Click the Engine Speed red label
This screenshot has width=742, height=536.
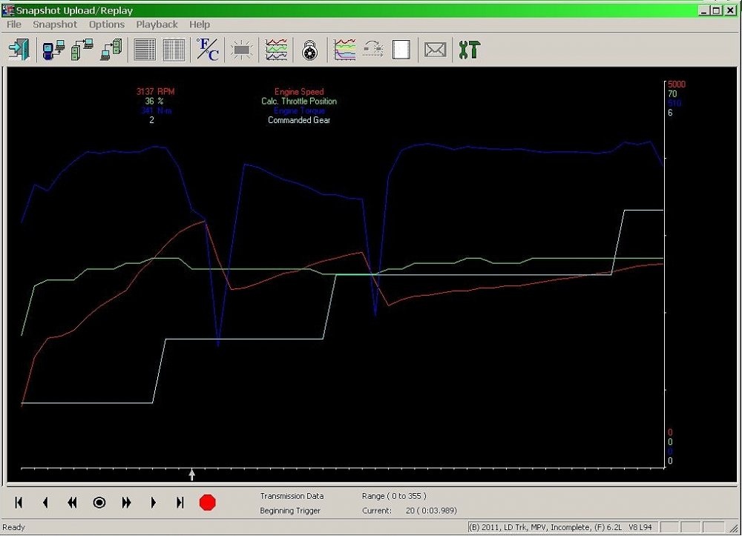pos(298,91)
